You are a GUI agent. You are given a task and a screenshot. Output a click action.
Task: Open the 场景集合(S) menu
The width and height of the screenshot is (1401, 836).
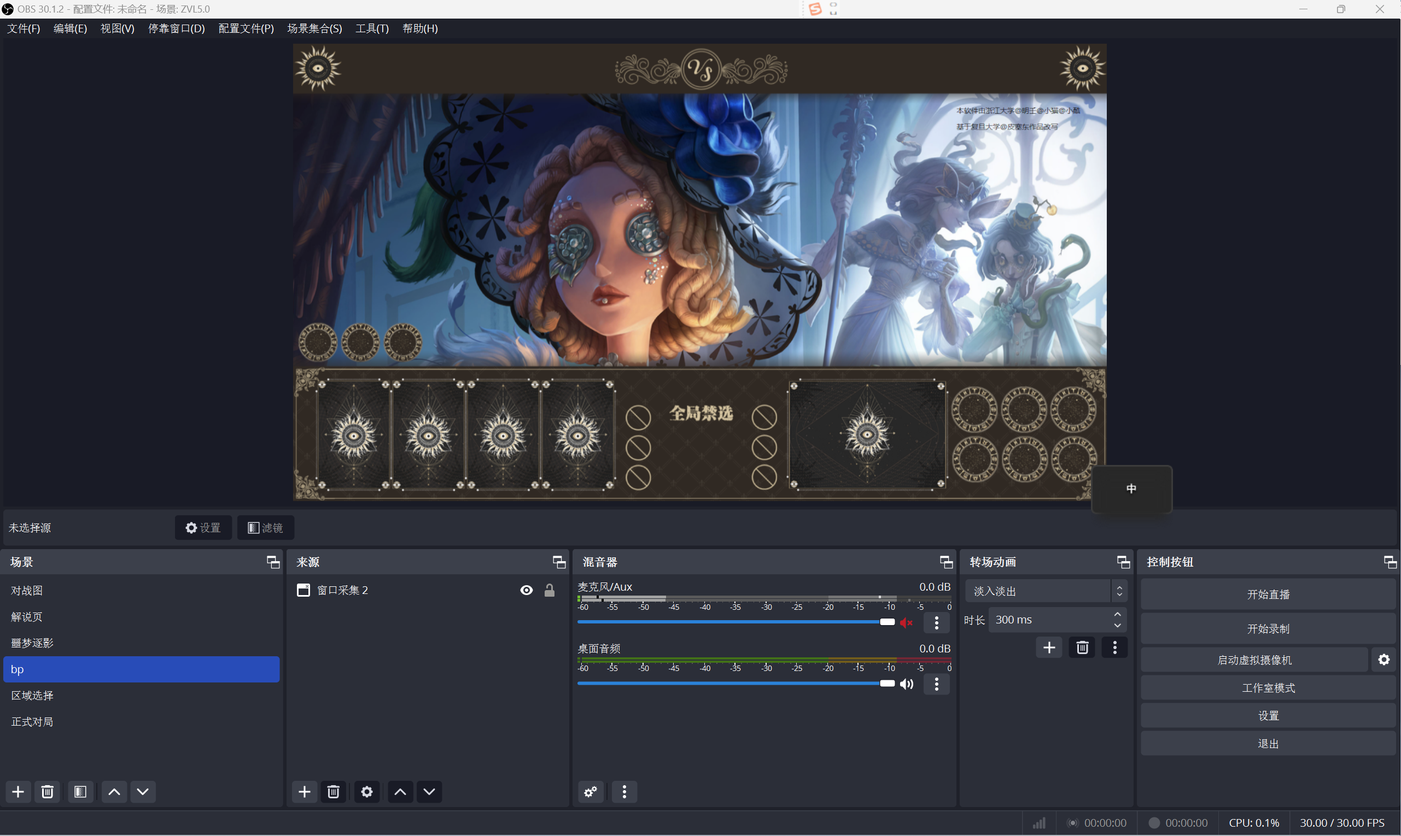click(314, 29)
